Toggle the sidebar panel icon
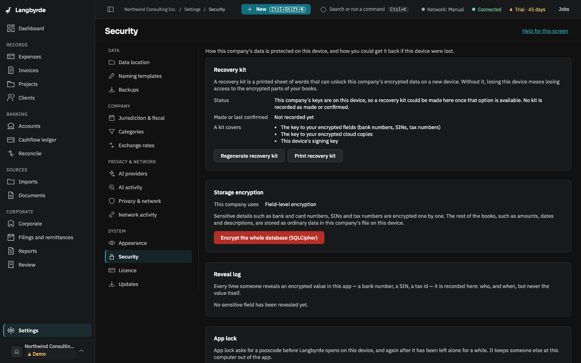The width and height of the screenshot is (581, 363). click(x=111, y=9)
